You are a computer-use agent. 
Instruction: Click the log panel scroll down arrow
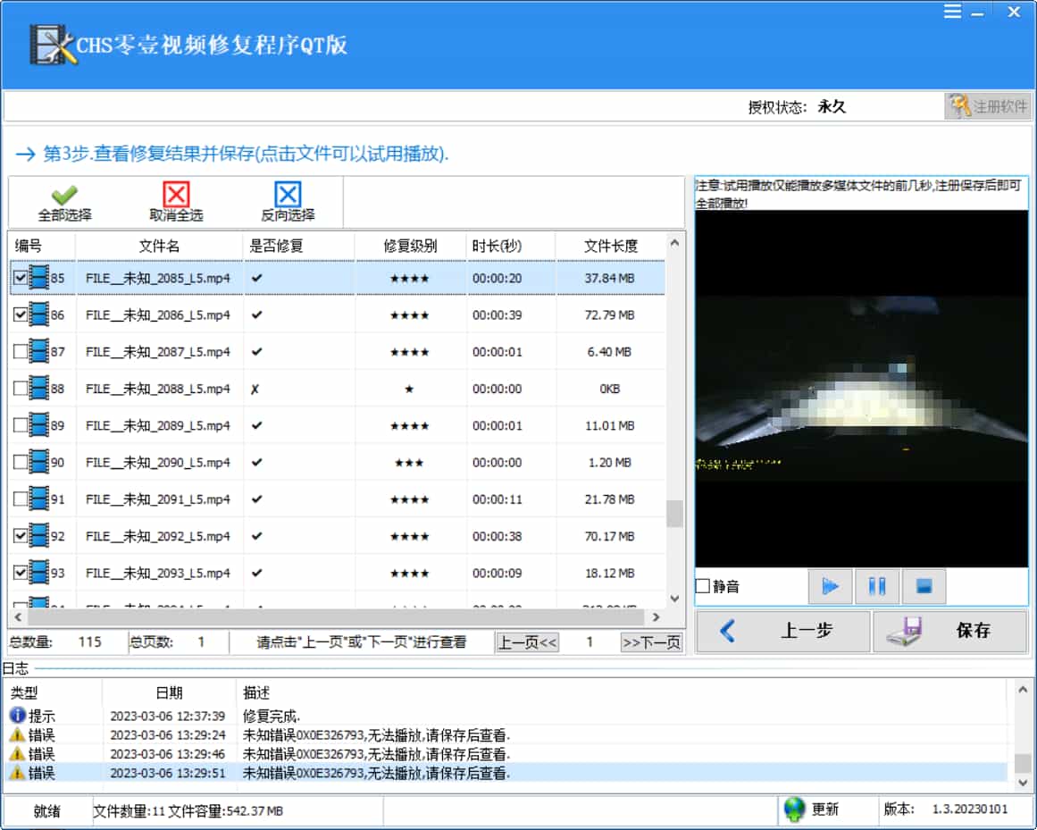click(x=1023, y=783)
